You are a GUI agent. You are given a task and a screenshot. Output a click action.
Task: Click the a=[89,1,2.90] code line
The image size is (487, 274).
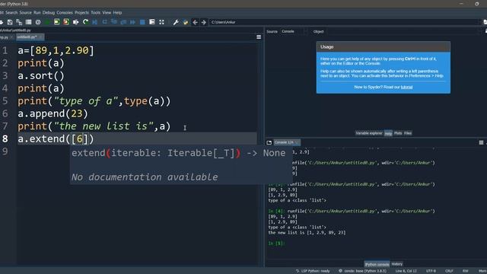[x=56, y=50]
